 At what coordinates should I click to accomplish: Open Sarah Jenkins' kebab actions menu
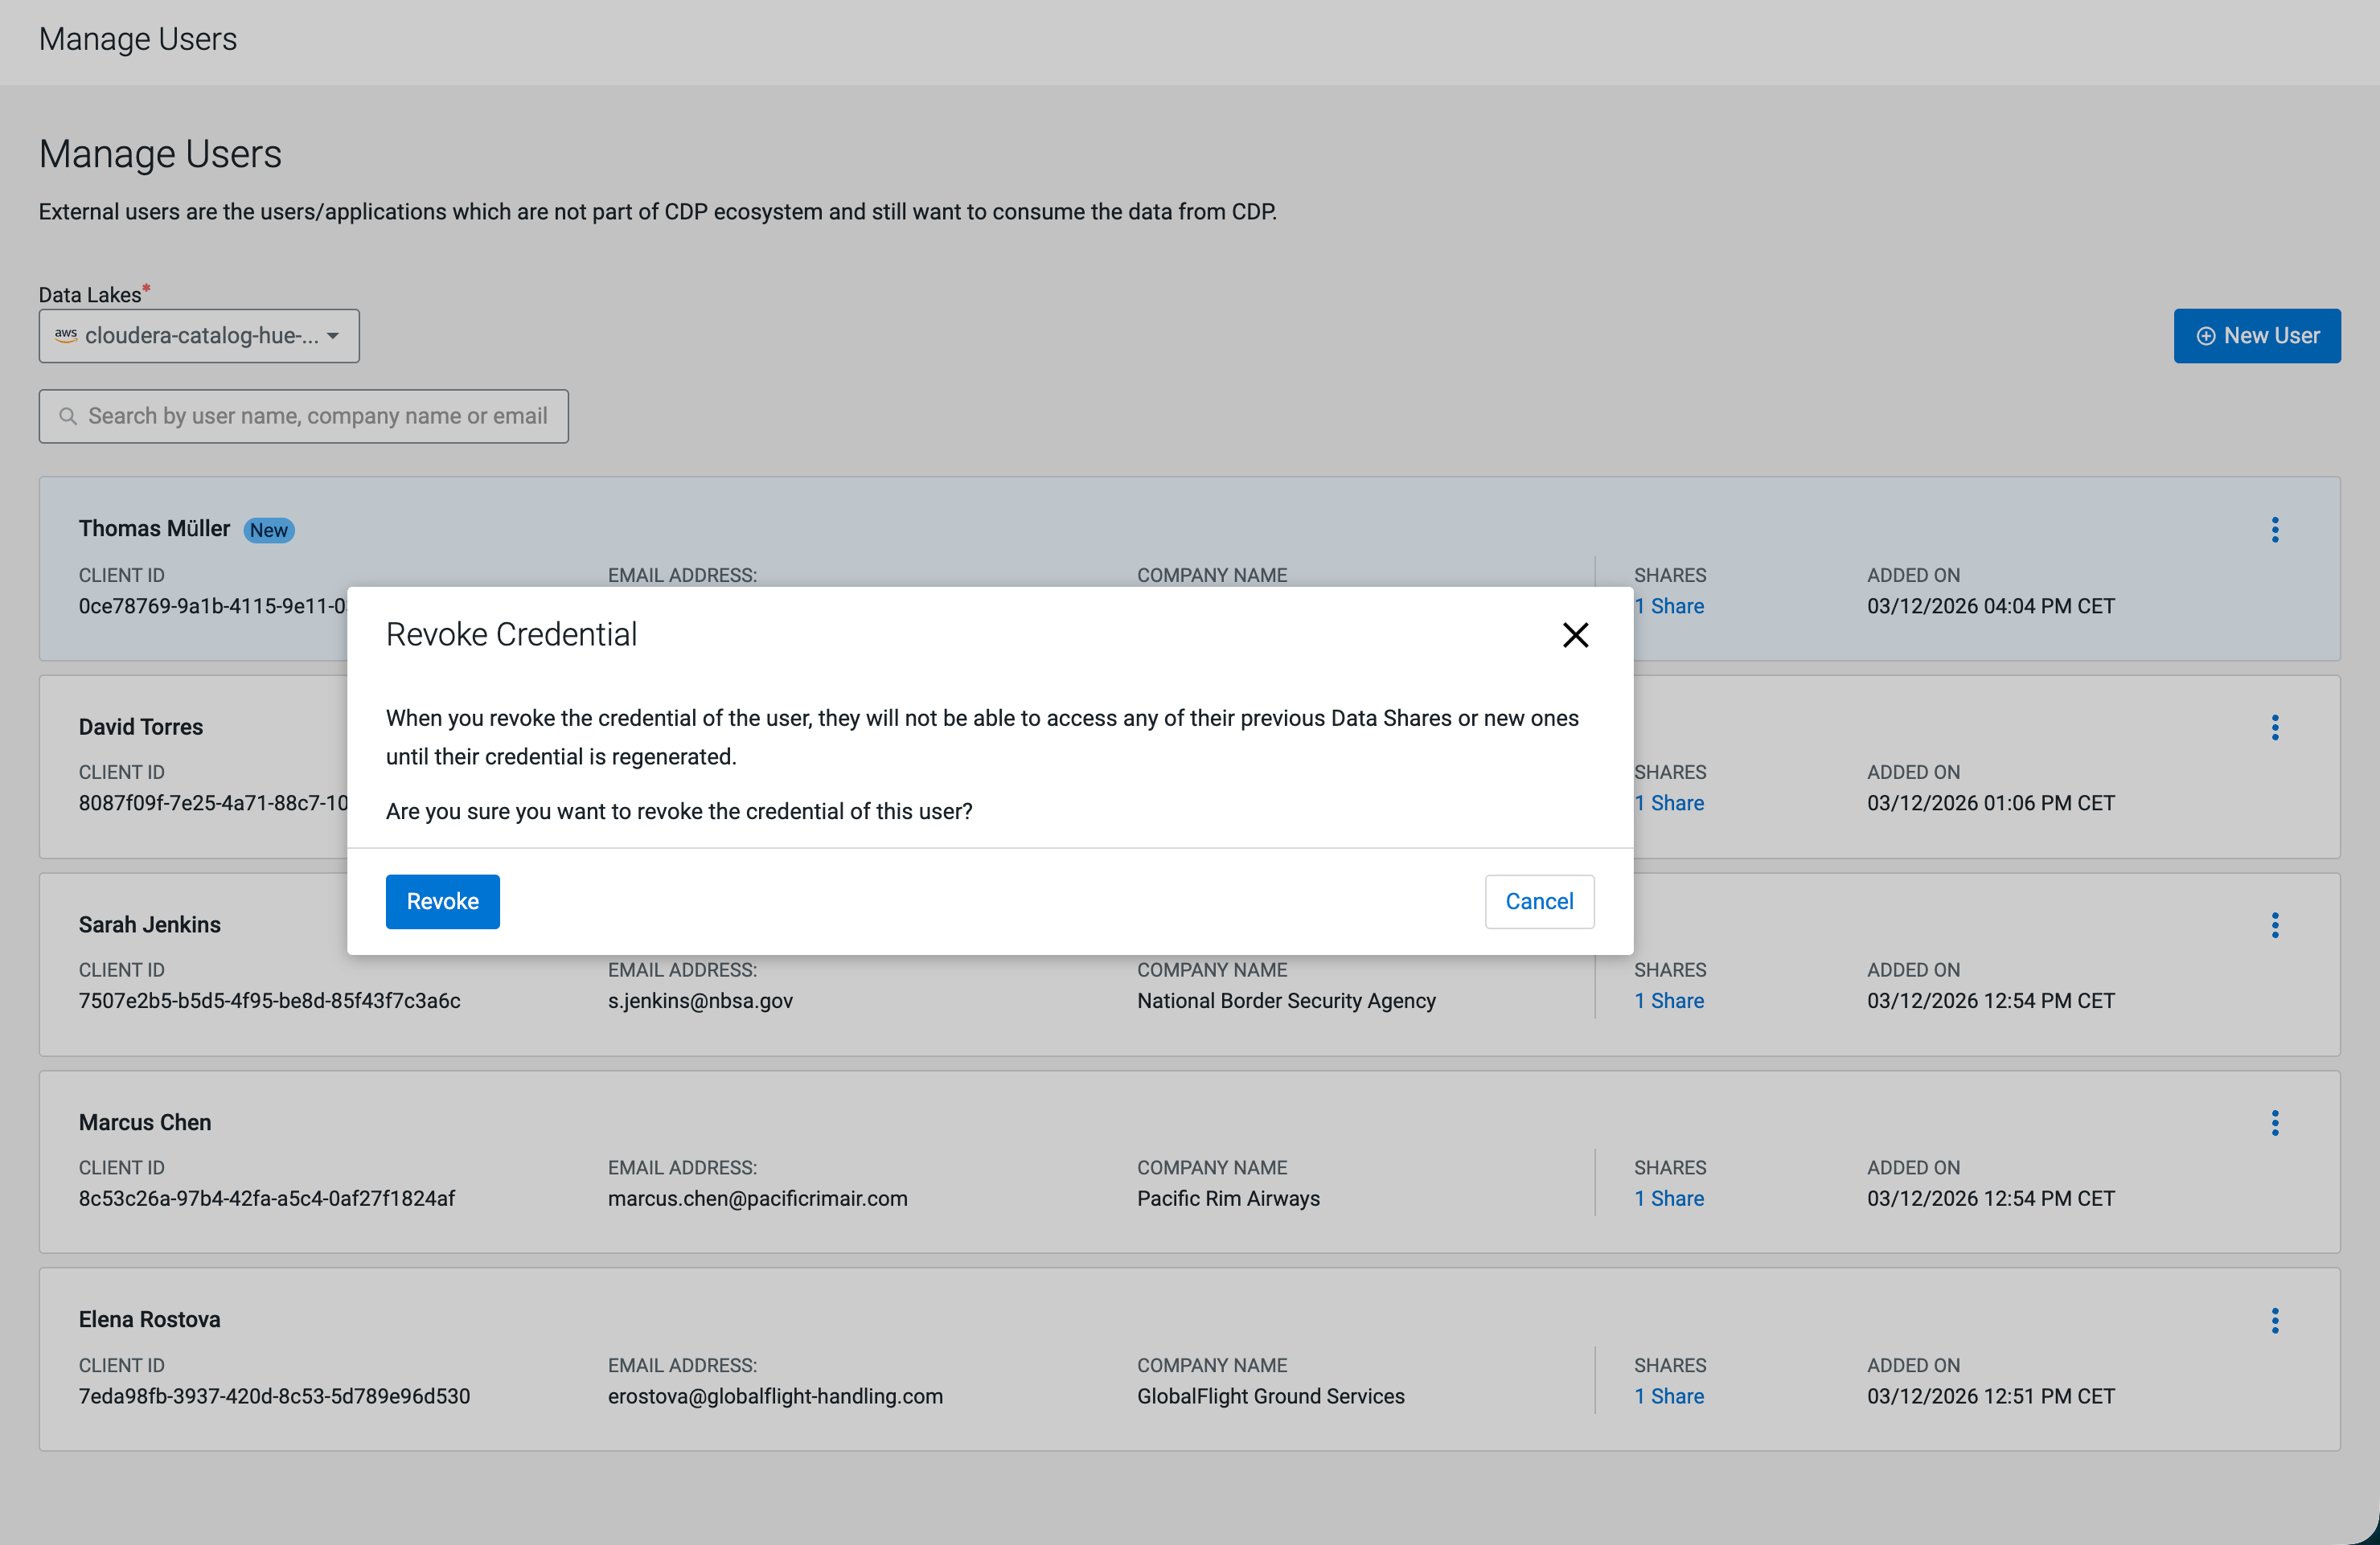click(x=2274, y=925)
